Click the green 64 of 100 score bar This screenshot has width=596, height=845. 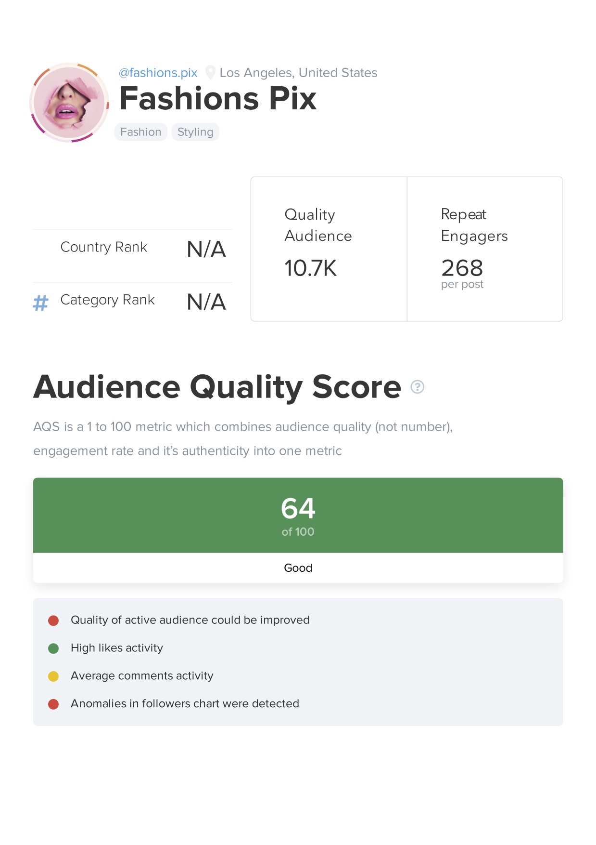point(298,515)
